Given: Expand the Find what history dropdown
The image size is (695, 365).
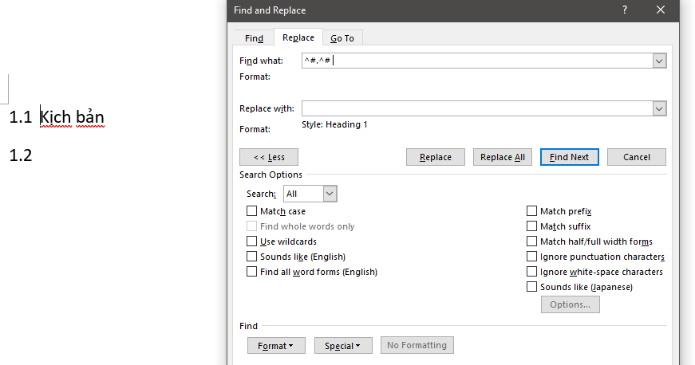Looking at the screenshot, I should point(659,61).
